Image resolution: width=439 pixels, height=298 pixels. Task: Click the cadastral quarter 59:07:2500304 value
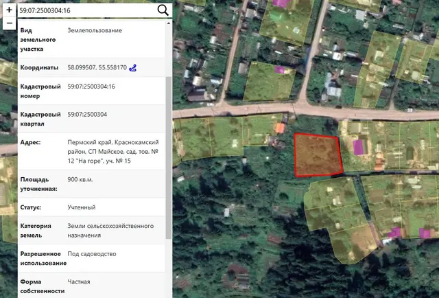87,115
